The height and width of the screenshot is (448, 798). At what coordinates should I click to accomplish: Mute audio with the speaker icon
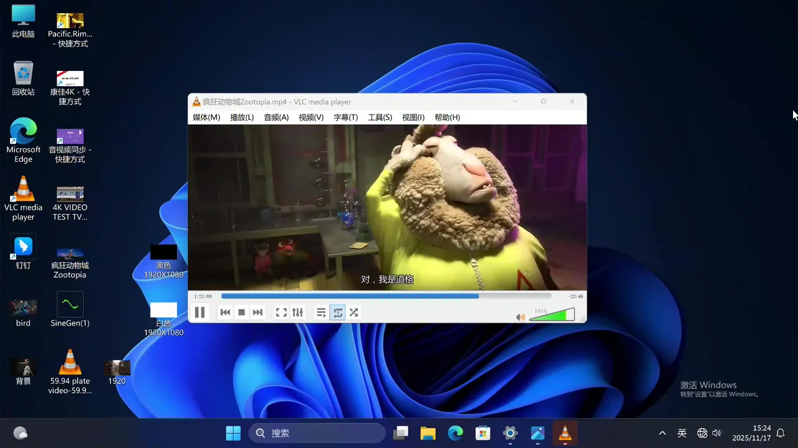(x=521, y=317)
